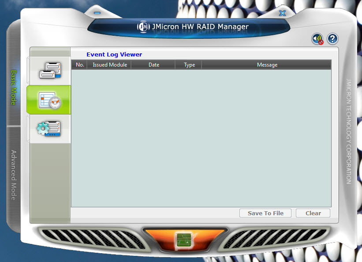Sort by the No. column header
362x262 pixels.
click(x=79, y=65)
